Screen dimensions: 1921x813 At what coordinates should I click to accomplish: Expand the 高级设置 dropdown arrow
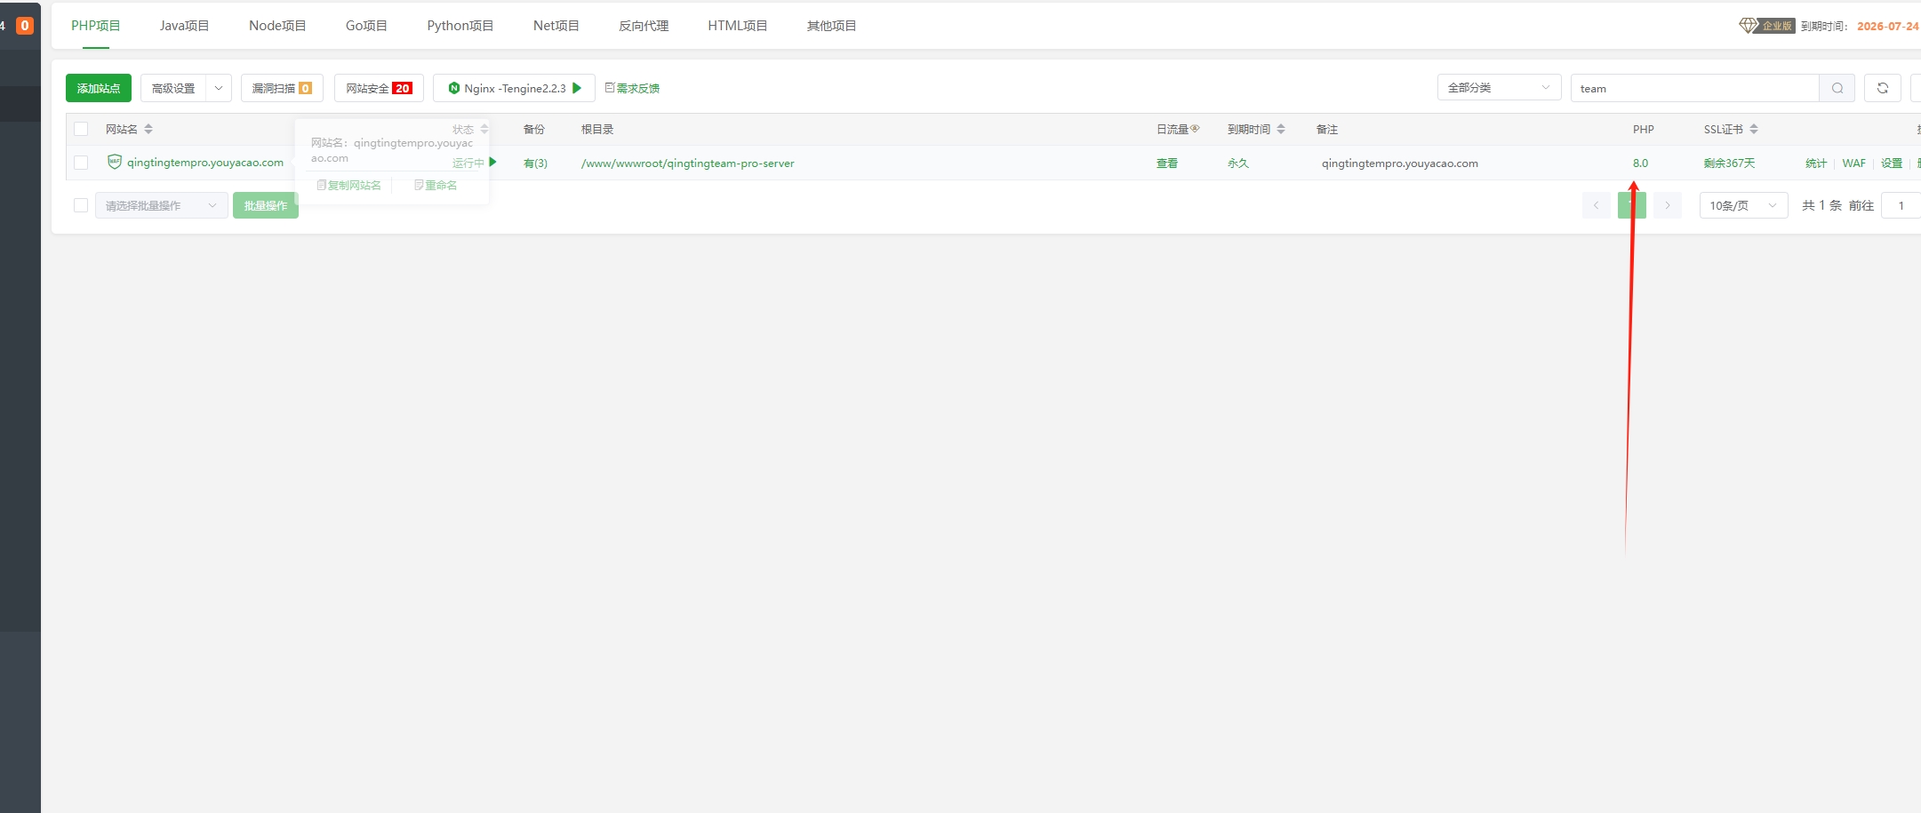[219, 88]
